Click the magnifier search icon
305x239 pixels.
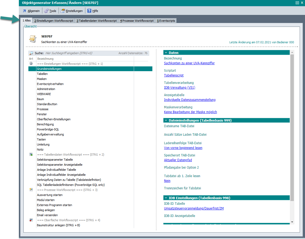[31, 53]
